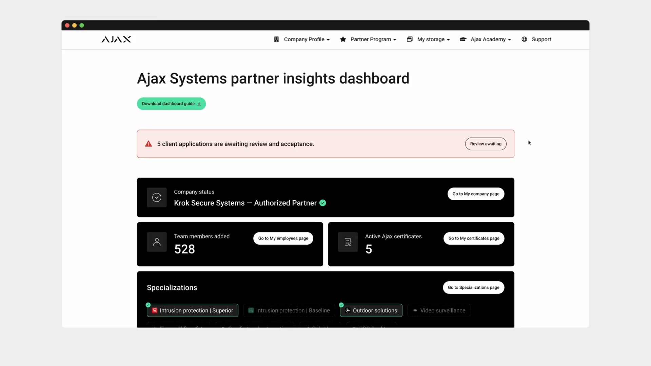Viewport: 651px width, 366px height.
Task: Click Download dashboard guide button
Action: pyautogui.click(x=171, y=104)
